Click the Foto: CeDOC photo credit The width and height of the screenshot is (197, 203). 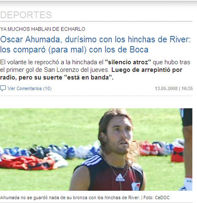click(157, 198)
